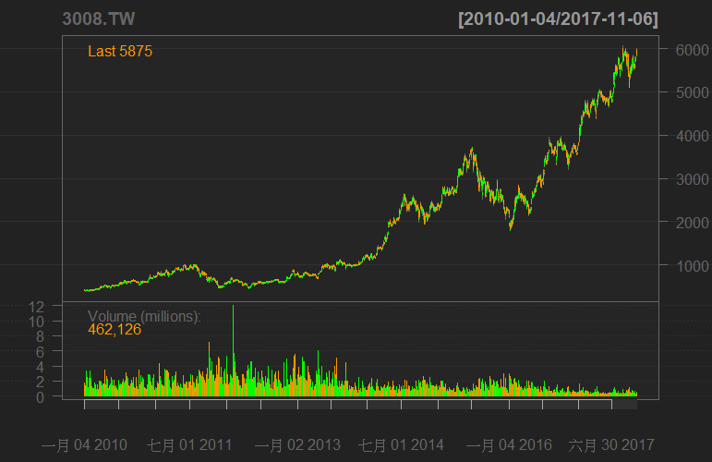712x462 pixels.
Task: Click the tallest green volume spike bar
Action: (x=233, y=342)
